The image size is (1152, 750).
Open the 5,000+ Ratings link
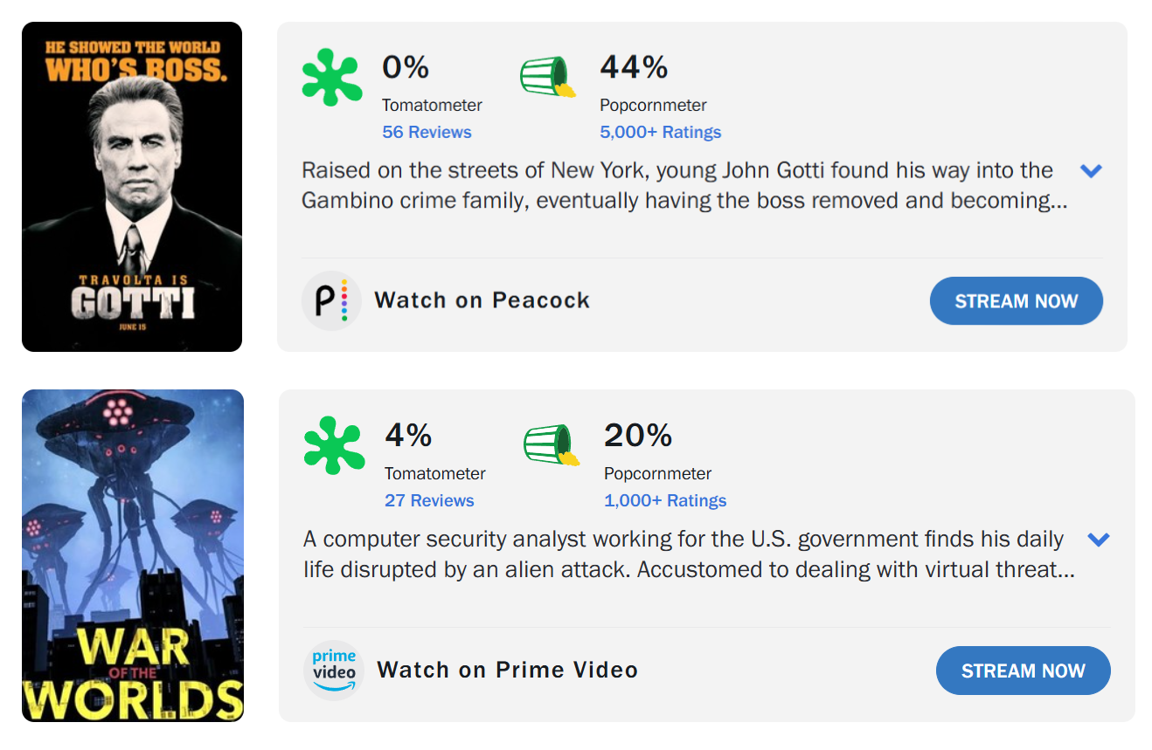point(661,132)
